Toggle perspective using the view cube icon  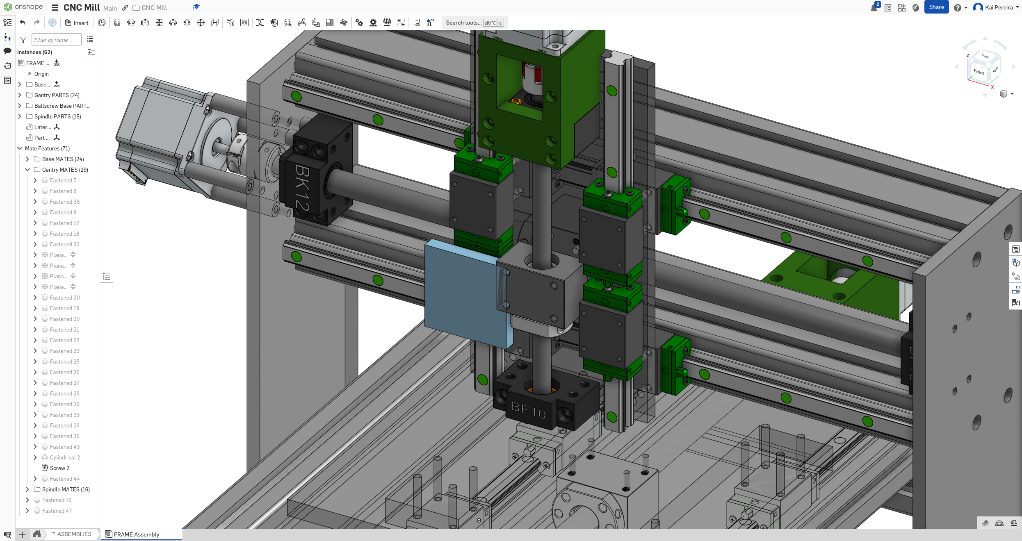click(1004, 94)
